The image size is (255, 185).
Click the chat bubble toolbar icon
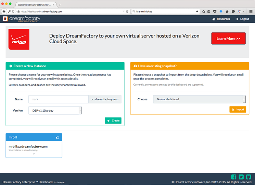[233, 11]
